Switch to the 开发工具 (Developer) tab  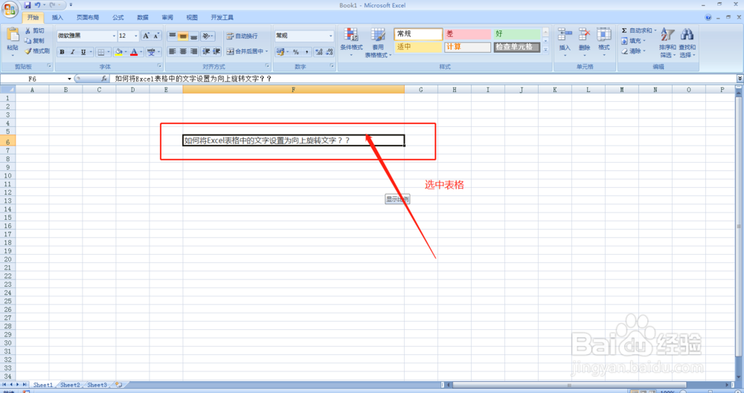(222, 18)
